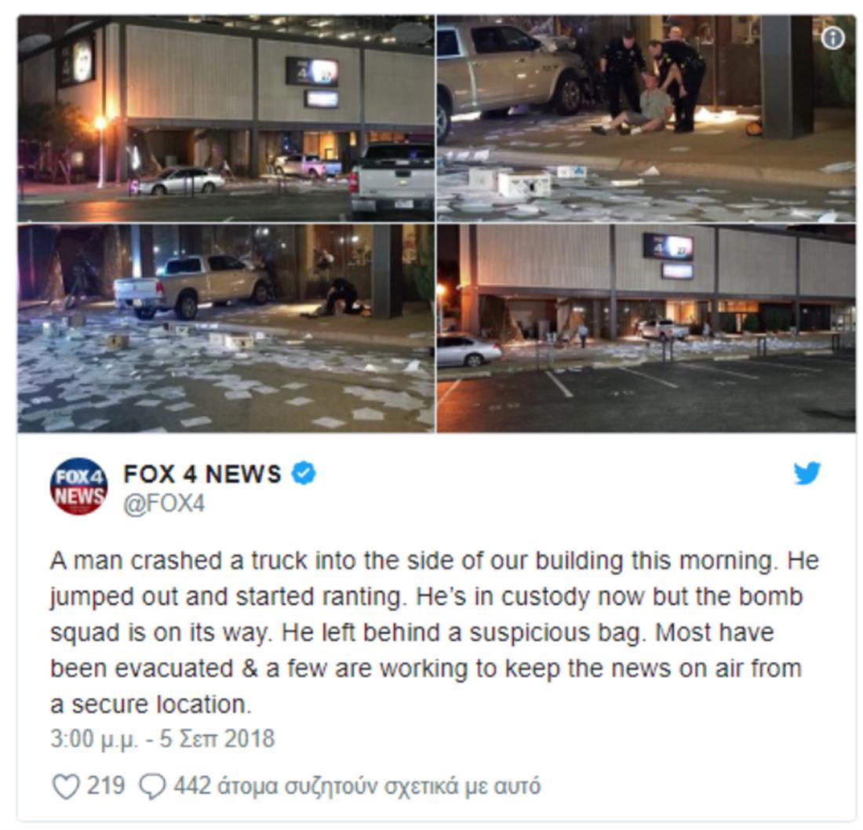Viewport: 863px width, 830px height.
Task: Click the blue verified badge
Action: click(x=304, y=473)
